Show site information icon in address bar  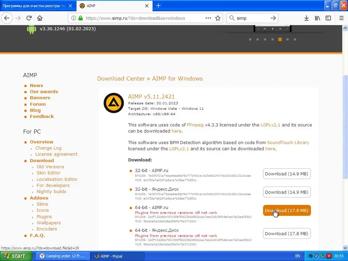[74, 18]
